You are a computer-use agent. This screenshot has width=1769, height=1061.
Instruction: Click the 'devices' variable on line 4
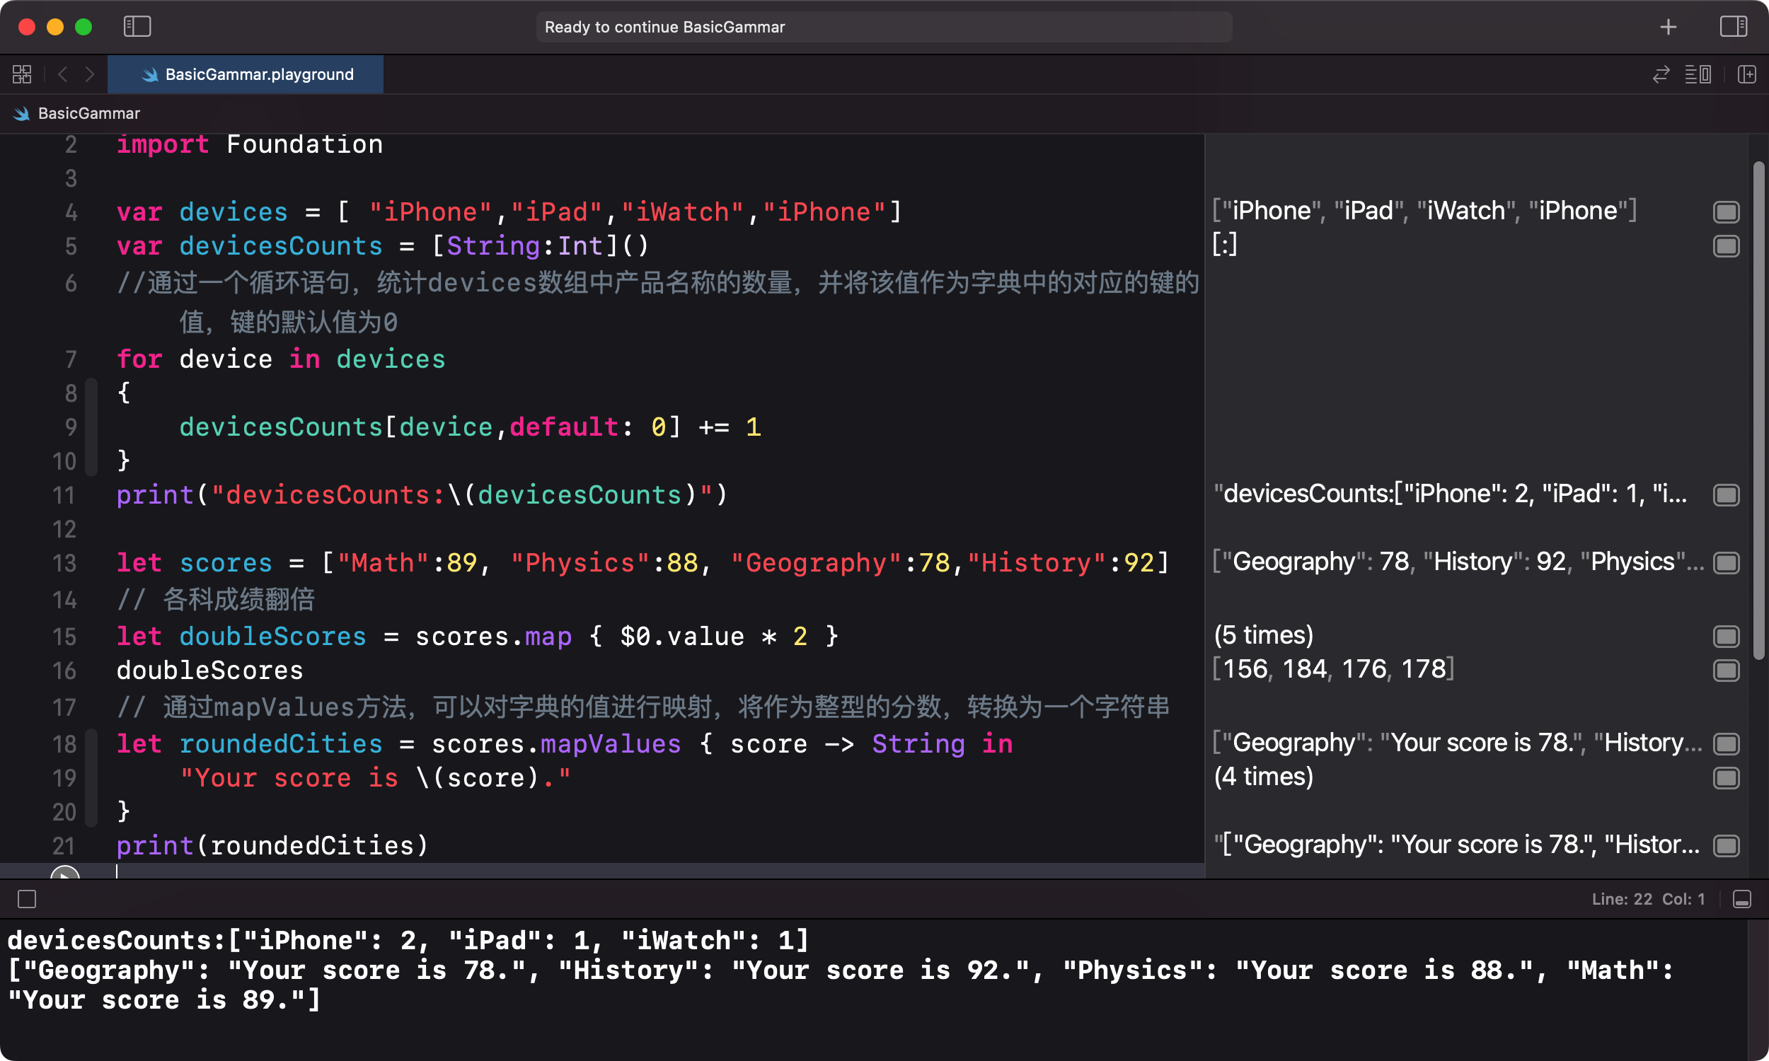point(233,212)
